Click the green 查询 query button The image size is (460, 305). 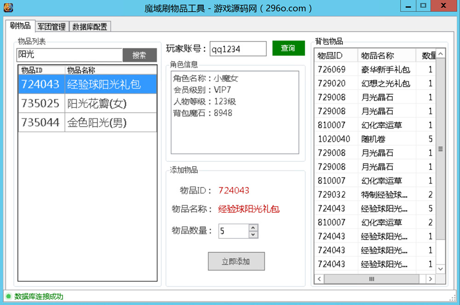point(288,48)
